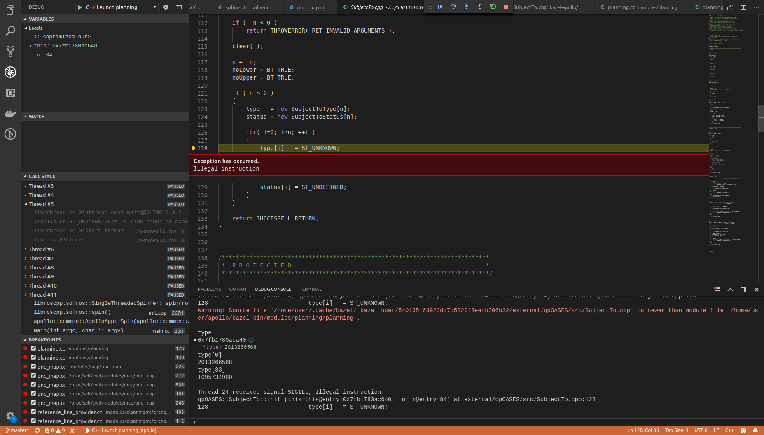Switch to pnc_map.cc editor tab
This screenshot has width=764, height=435.
310,7
